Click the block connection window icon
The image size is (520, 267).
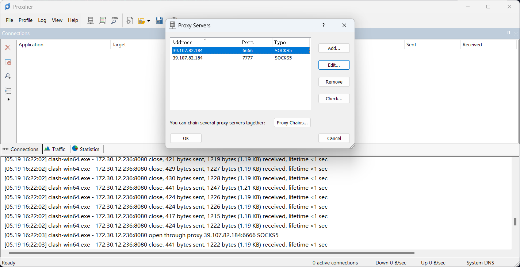(x=8, y=62)
